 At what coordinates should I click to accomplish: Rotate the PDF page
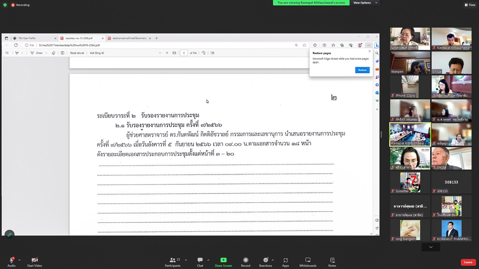click(204, 53)
